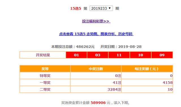
Task: Click the 3284注 winners cell
Action: (x=96, y=89)
